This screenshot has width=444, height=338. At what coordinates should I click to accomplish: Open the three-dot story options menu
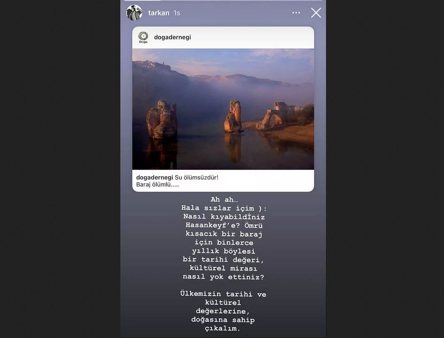click(296, 13)
